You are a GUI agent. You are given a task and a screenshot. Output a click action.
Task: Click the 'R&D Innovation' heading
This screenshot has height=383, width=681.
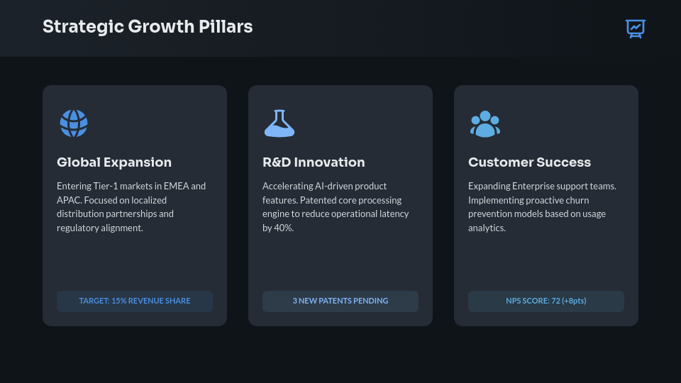coord(314,162)
